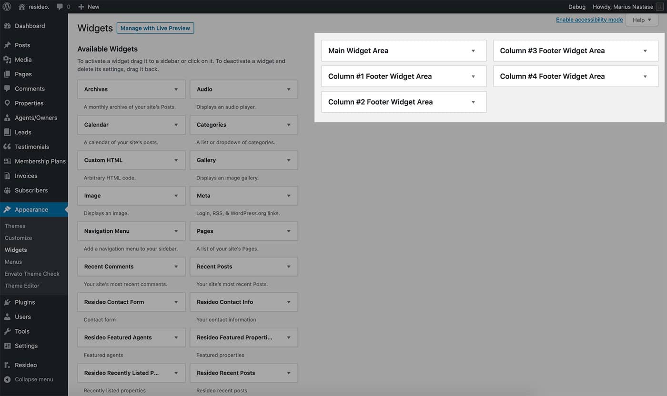
Task: Enable accessibility mode link
Action: pos(589,20)
